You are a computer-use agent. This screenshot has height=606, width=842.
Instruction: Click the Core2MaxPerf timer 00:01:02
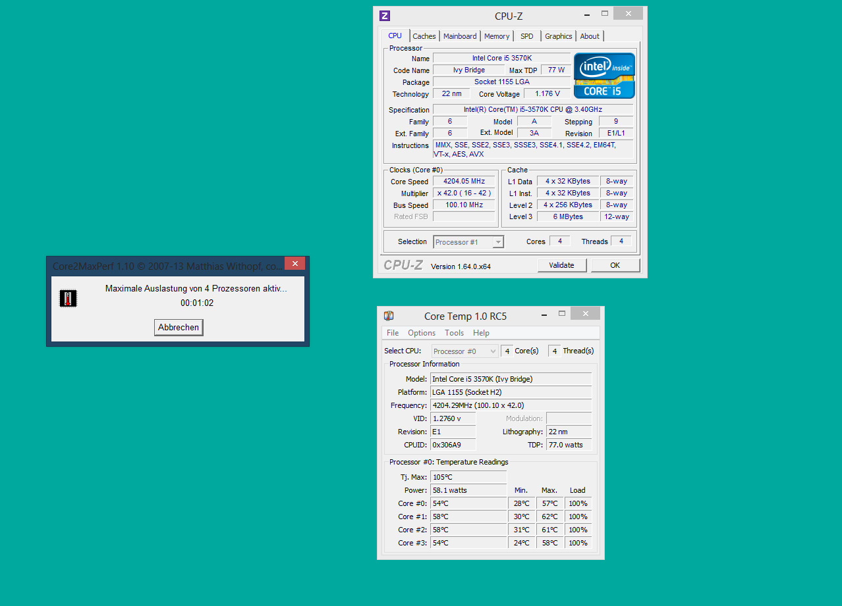pos(197,303)
